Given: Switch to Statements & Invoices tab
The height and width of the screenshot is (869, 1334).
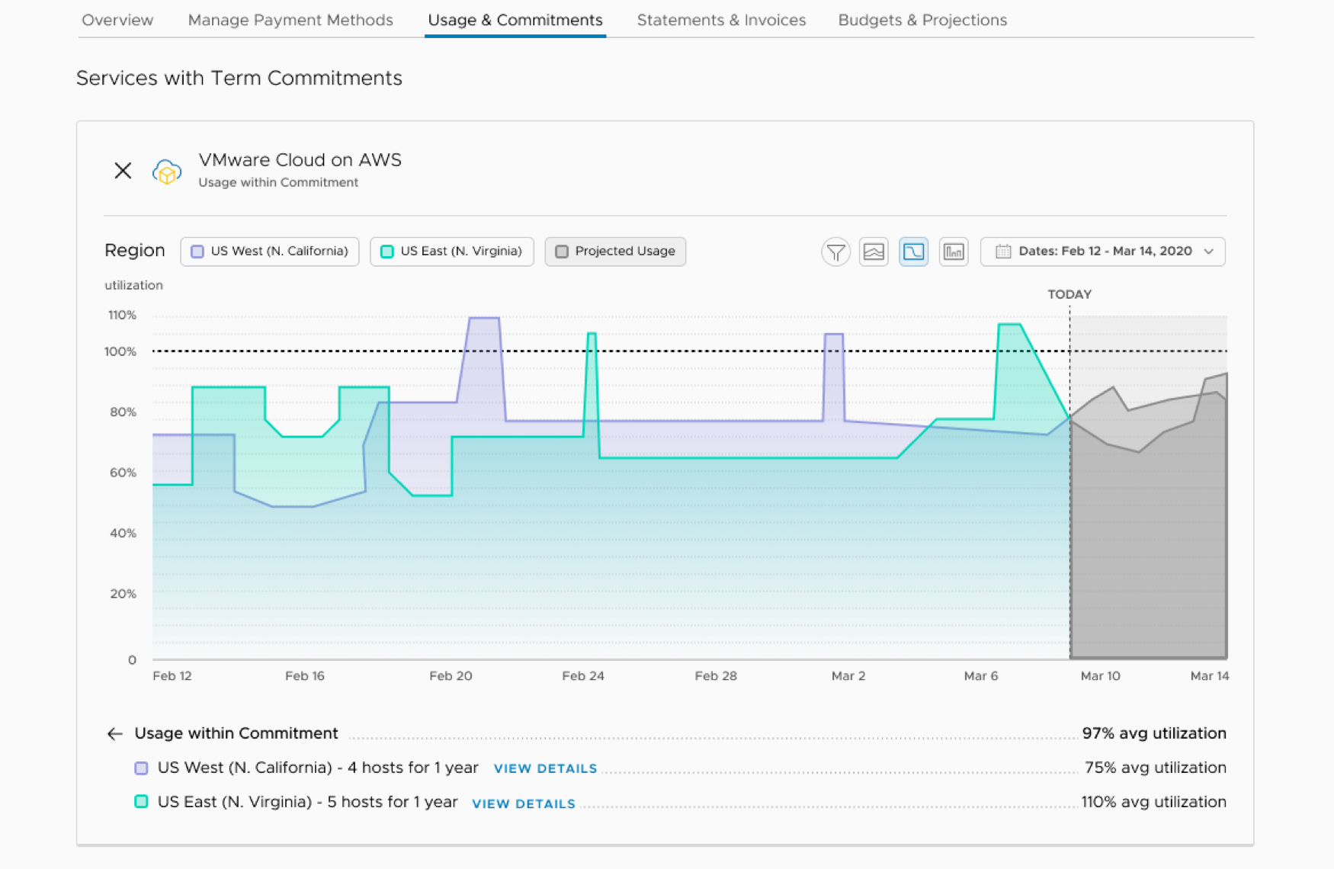Looking at the screenshot, I should click(x=721, y=20).
